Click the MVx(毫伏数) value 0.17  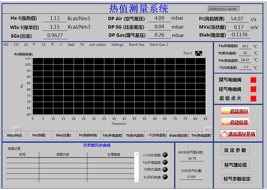click(x=239, y=27)
